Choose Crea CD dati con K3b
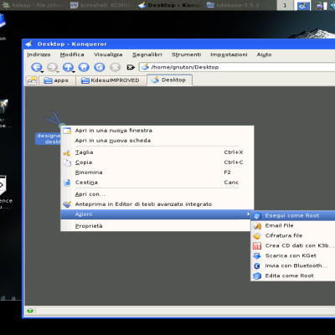 tap(293, 245)
